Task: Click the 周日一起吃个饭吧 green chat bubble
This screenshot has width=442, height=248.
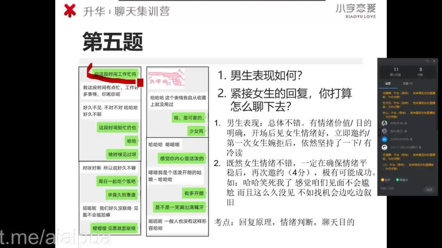Action: [x=117, y=181]
